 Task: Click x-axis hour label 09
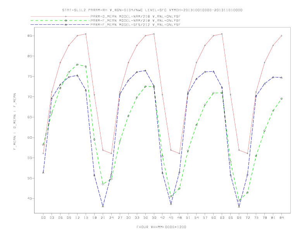coord(69,218)
